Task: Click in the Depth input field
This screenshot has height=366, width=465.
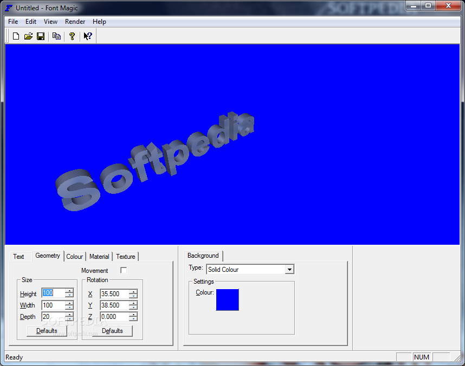Action: (53, 317)
